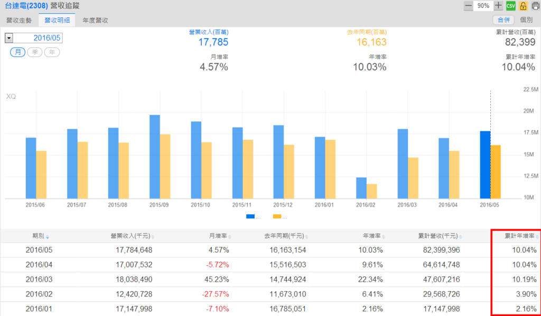Click the yellow padlock icon
The image size is (541, 316).
click(x=524, y=6)
